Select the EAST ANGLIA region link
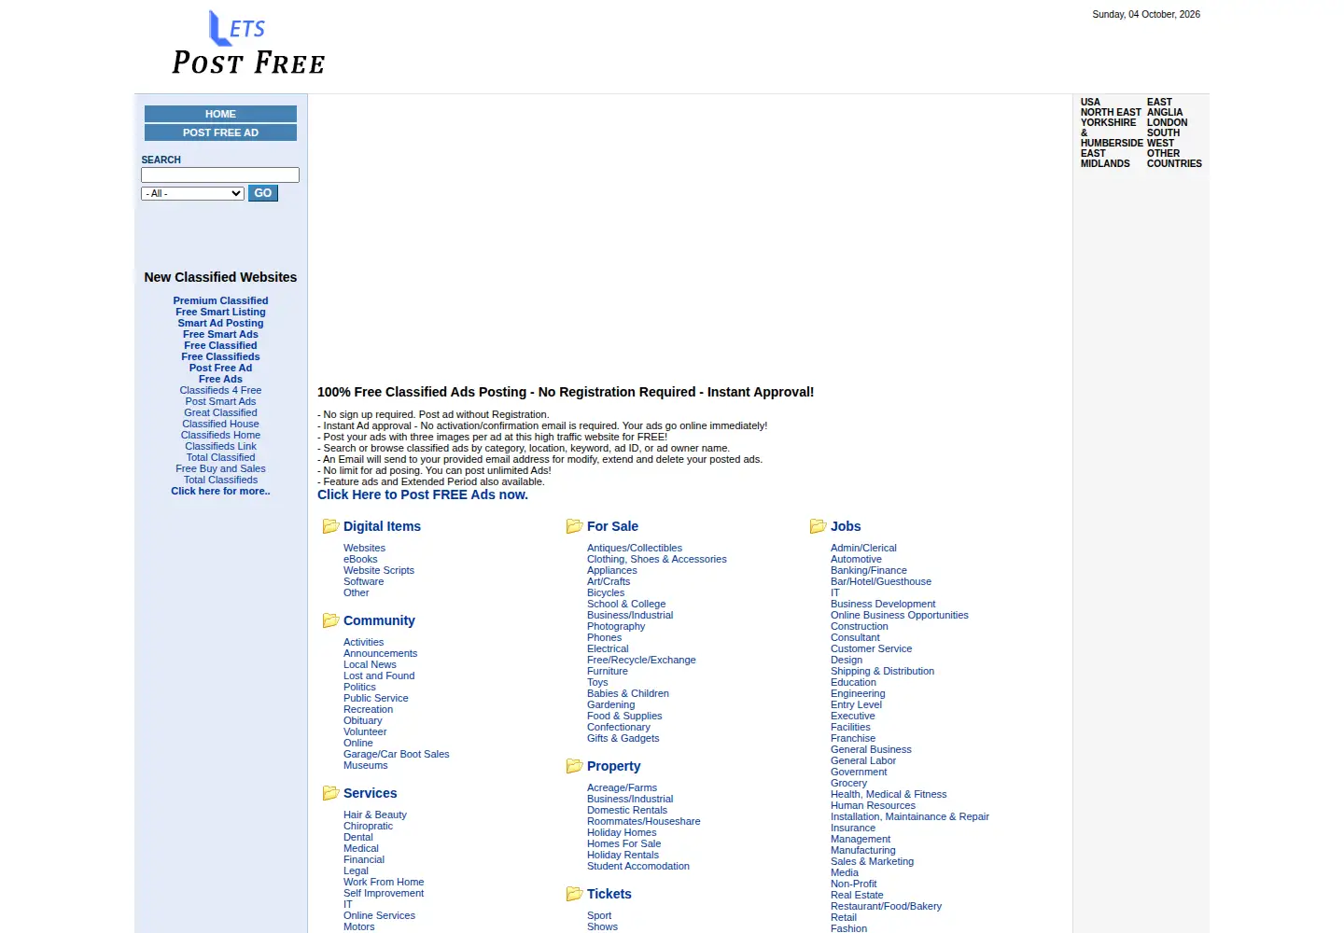Viewport: 1344px width, 933px height. click(1165, 107)
